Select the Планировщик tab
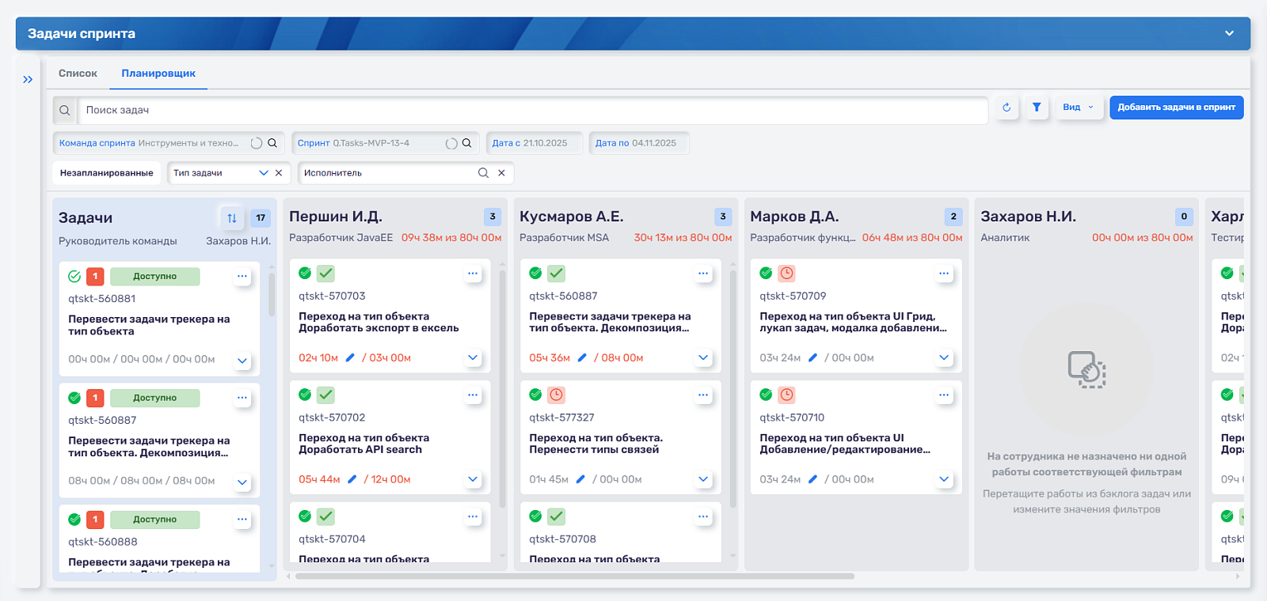This screenshot has height=601, width=1267. click(x=158, y=74)
